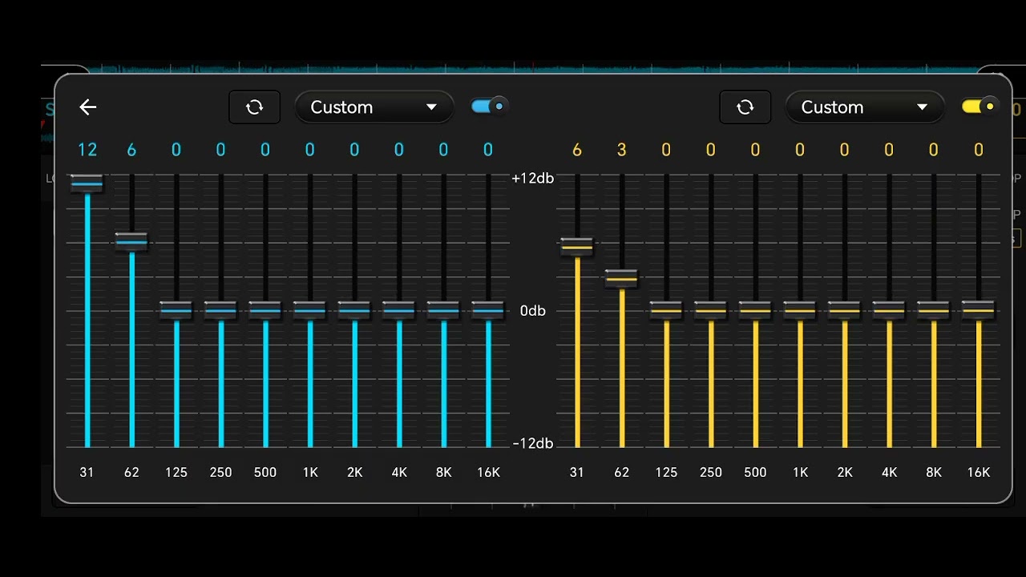Viewport: 1026px width, 577px height.
Task: Click the blue 4K slider handle
Action: tap(399, 310)
